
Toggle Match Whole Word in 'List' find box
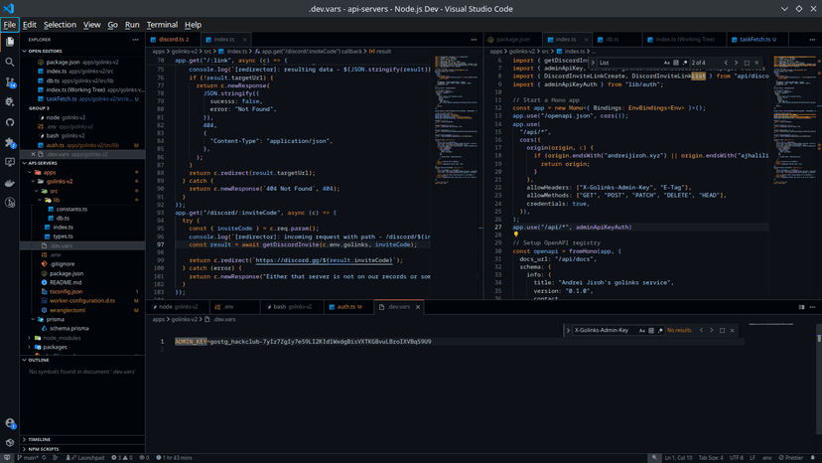pos(675,63)
